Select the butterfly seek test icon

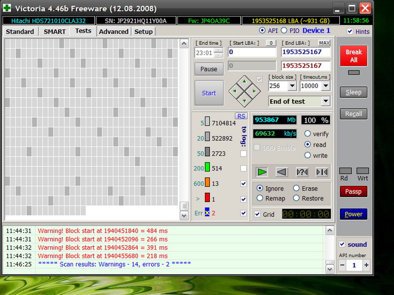coord(322,172)
